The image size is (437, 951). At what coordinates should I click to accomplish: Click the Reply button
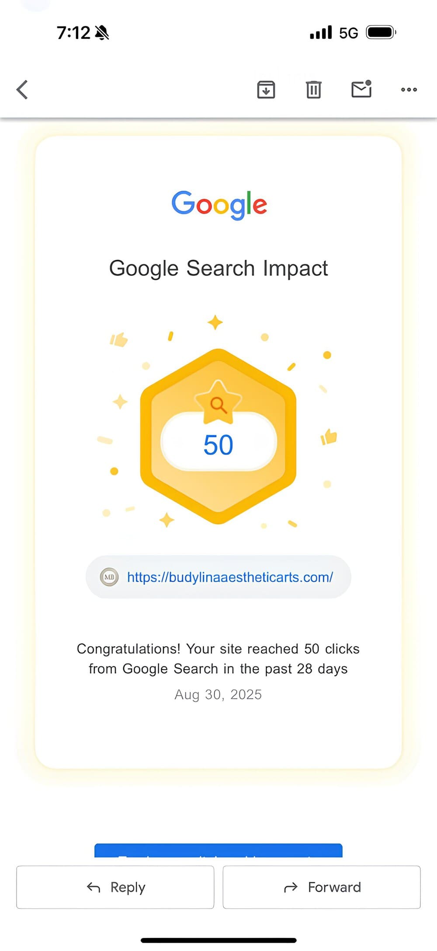115,887
